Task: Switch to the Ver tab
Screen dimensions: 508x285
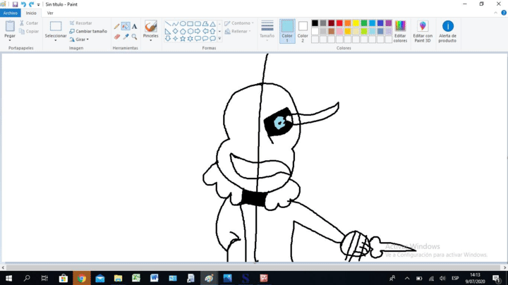Action: click(50, 13)
